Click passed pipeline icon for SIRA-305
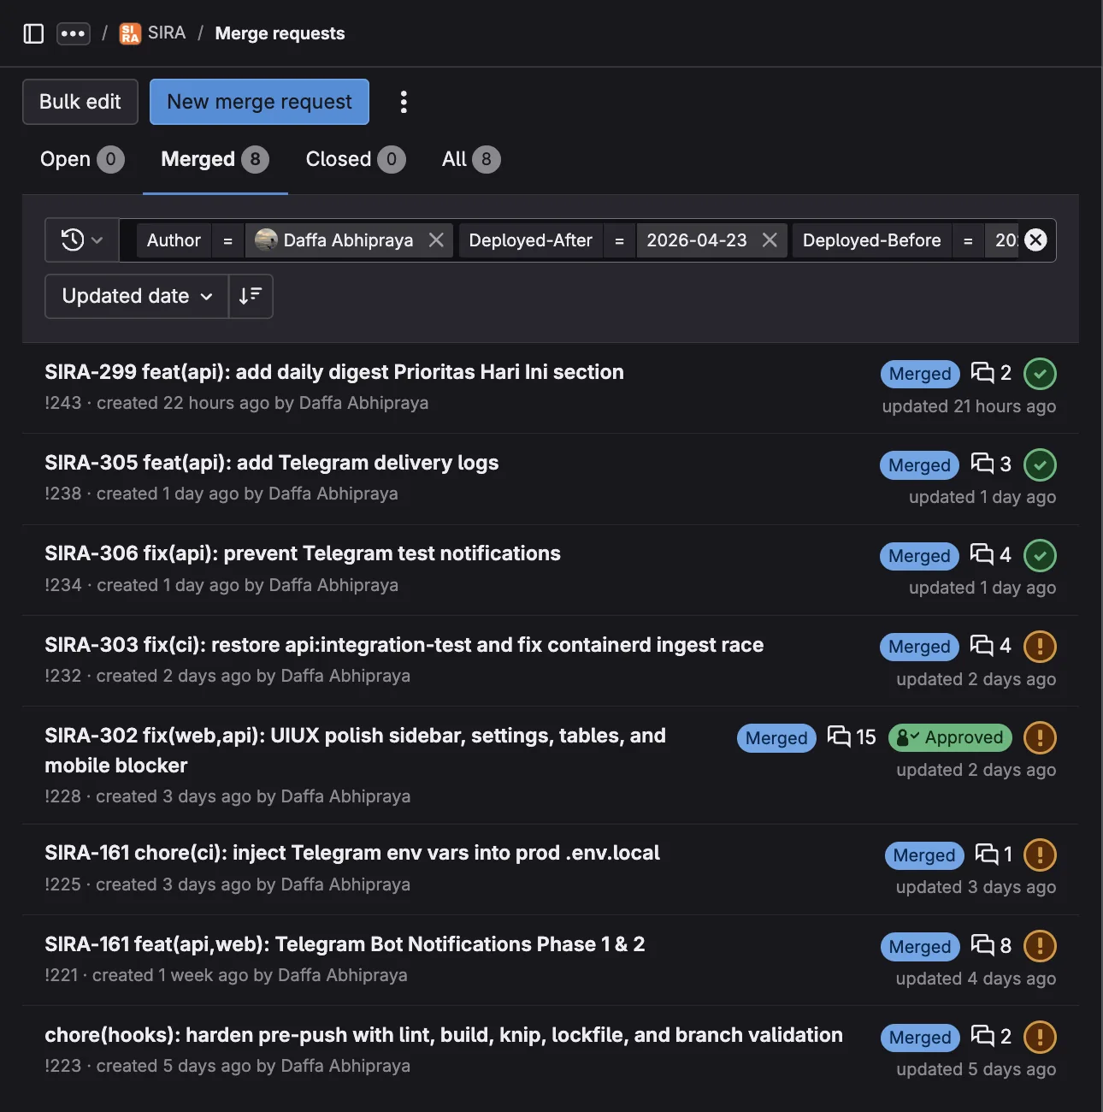 click(x=1040, y=464)
